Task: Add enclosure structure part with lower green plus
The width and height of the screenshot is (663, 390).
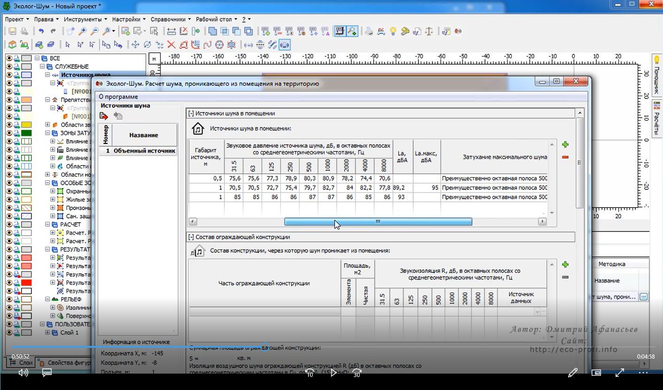Action: coord(565,265)
